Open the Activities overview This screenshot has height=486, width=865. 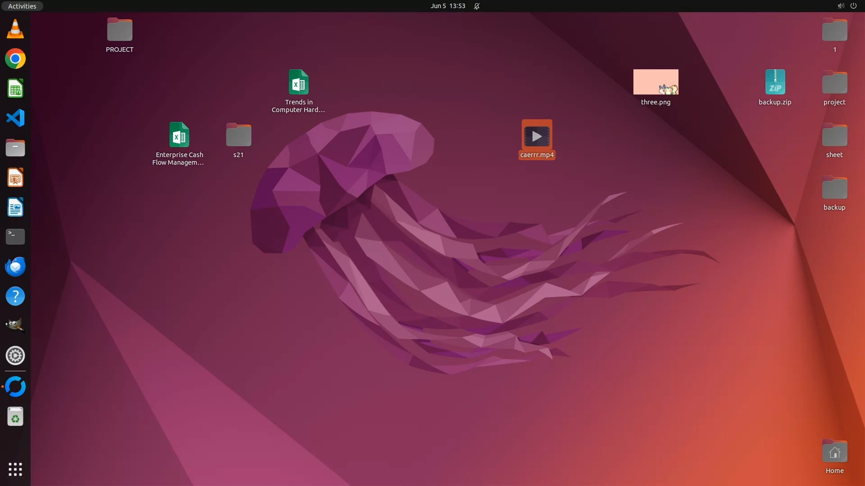pyautogui.click(x=22, y=6)
